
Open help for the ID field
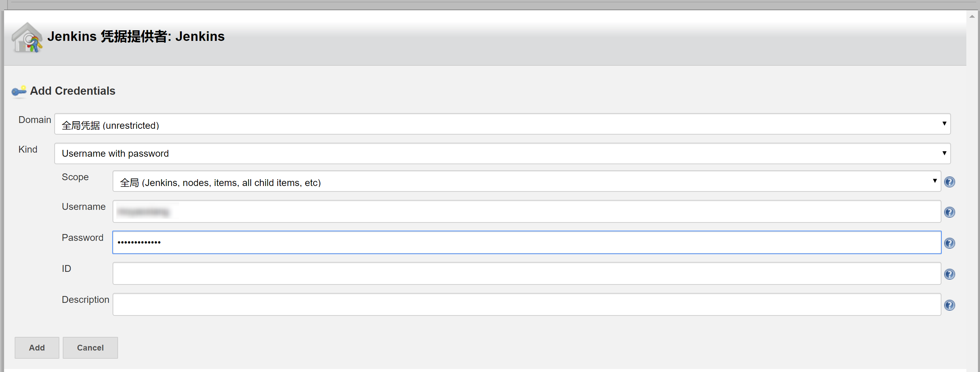pos(950,274)
